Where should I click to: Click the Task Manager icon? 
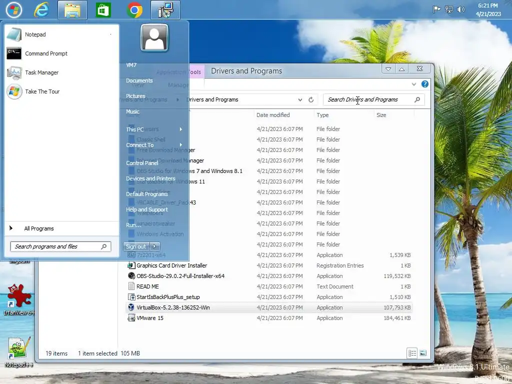click(x=14, y=72)
